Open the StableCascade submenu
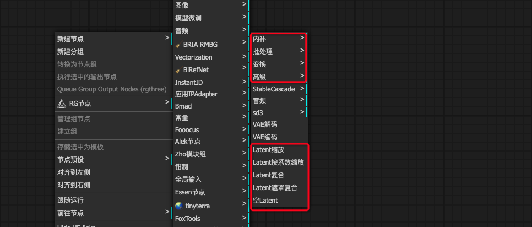Image resolution: width=532 pixels, height=227 pixels. [279, 89]
